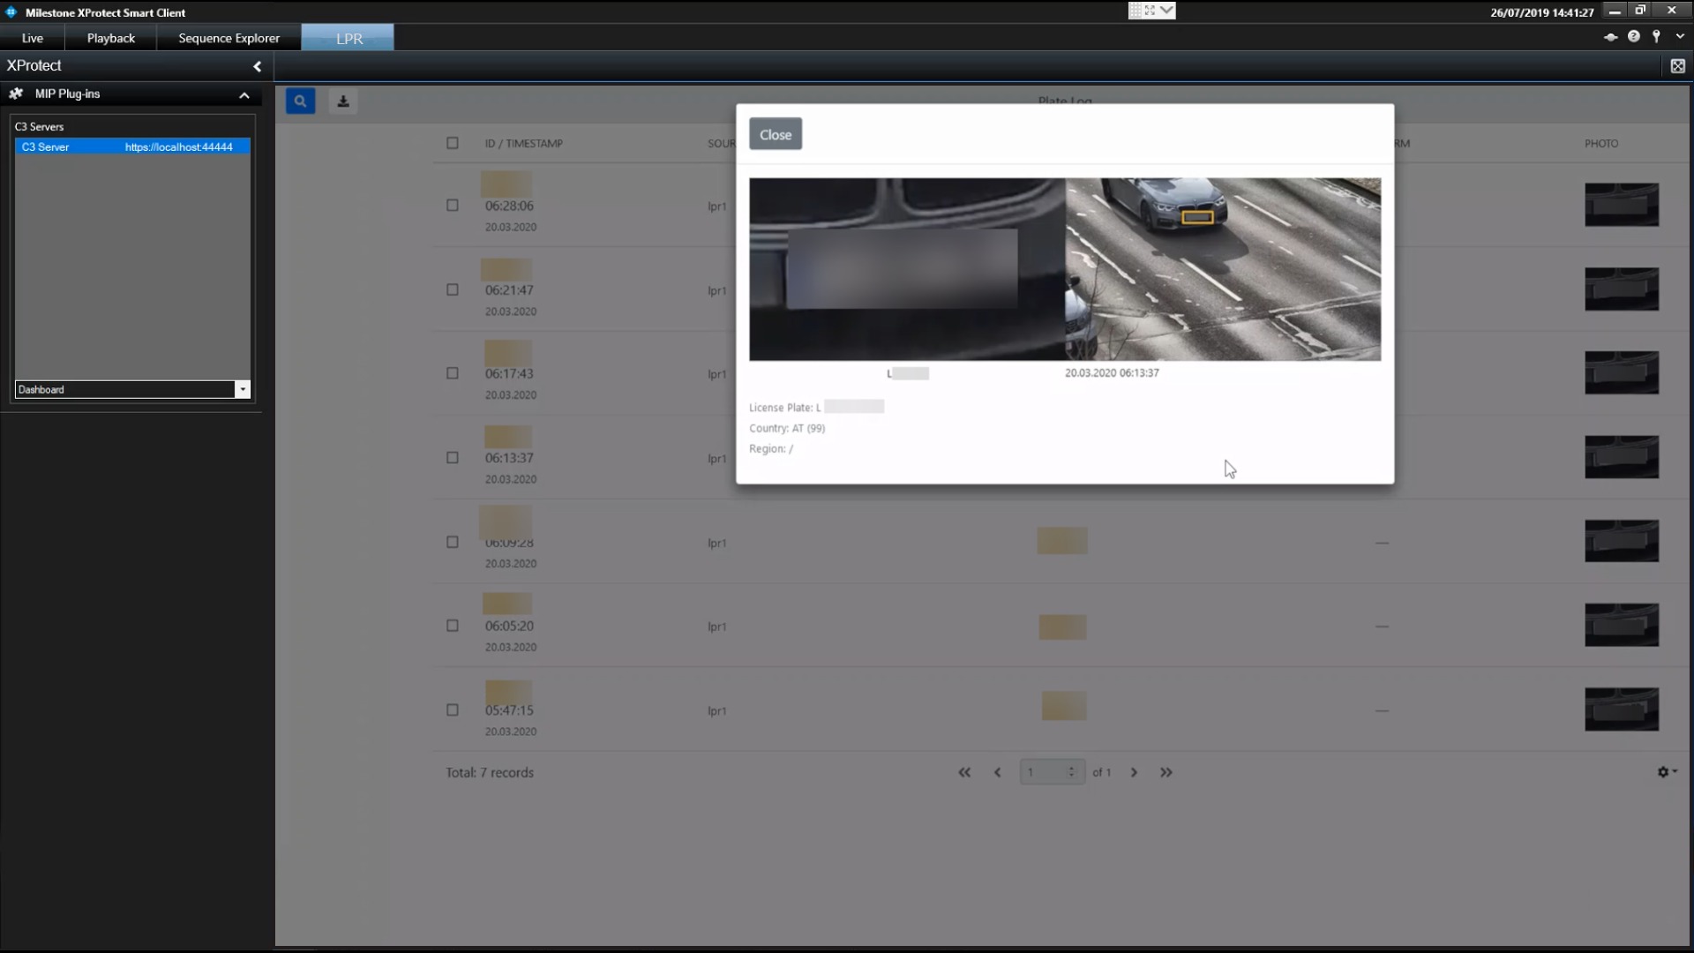The image size is (1694, 953).
Task: Click the blue search icon in Plate Log toolbar
Action: (300, 101)
